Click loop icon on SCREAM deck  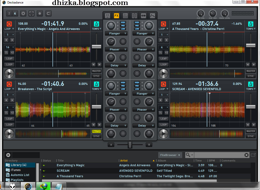point(163,84)
